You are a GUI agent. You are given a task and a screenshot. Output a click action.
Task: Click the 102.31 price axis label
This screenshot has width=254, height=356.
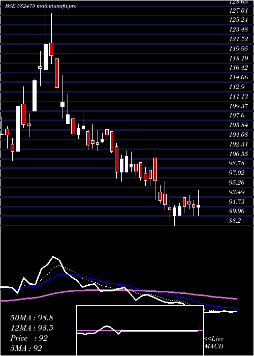click(239, 144)
